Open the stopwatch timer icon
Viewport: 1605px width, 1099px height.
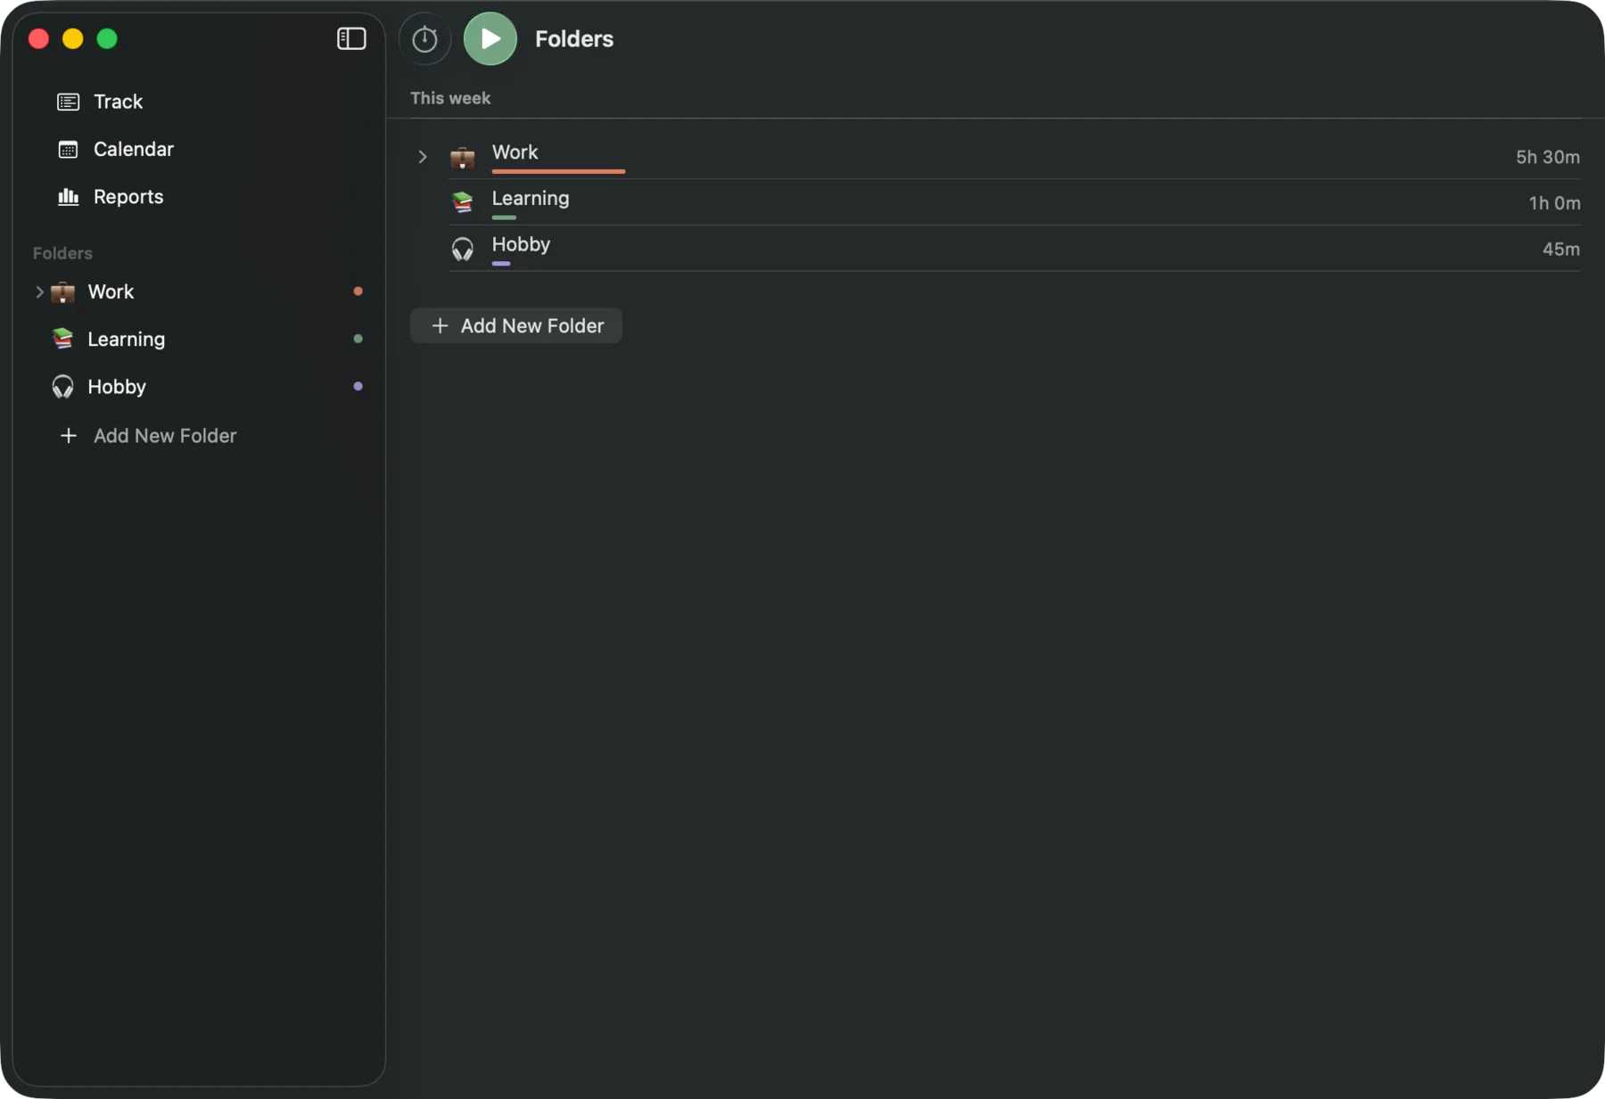[424, 39]
